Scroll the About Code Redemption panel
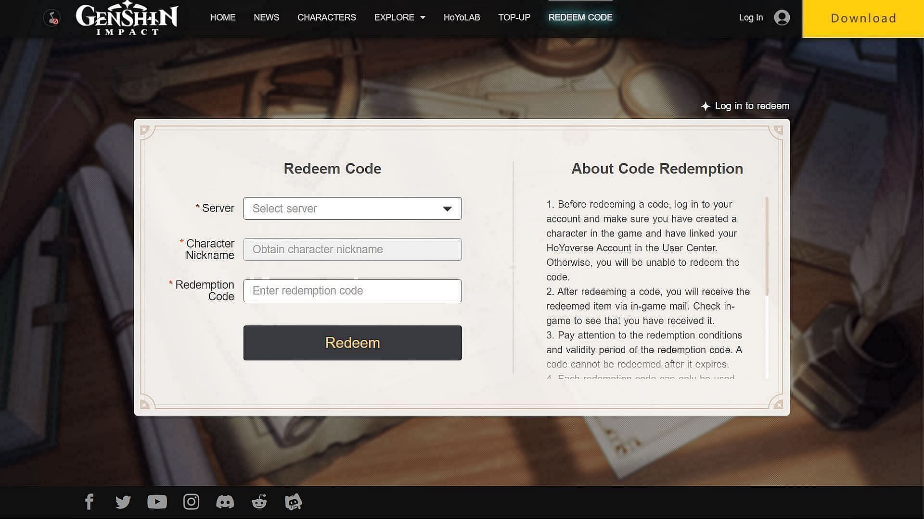This screenshot has width=924, height=519. (x=766, y=247)
